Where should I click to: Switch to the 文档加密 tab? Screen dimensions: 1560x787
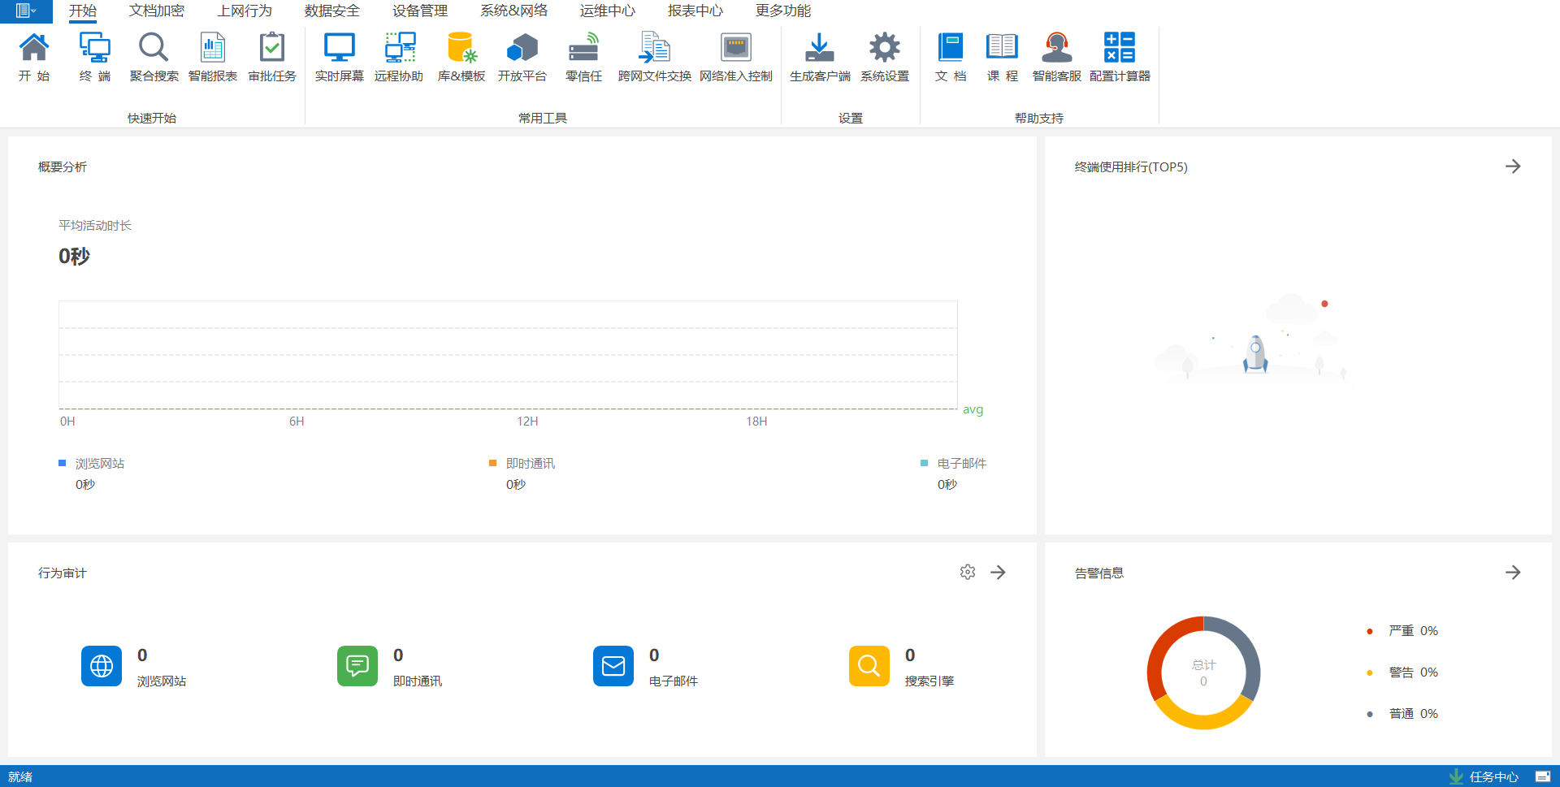tap(157, 11)
